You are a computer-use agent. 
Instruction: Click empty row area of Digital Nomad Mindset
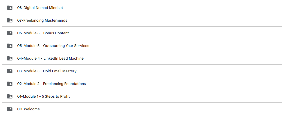click(171, 8)
